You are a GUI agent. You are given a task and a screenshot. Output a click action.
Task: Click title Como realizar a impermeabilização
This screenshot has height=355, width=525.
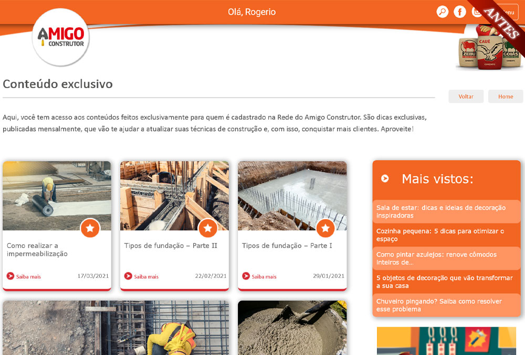[37, 250]
